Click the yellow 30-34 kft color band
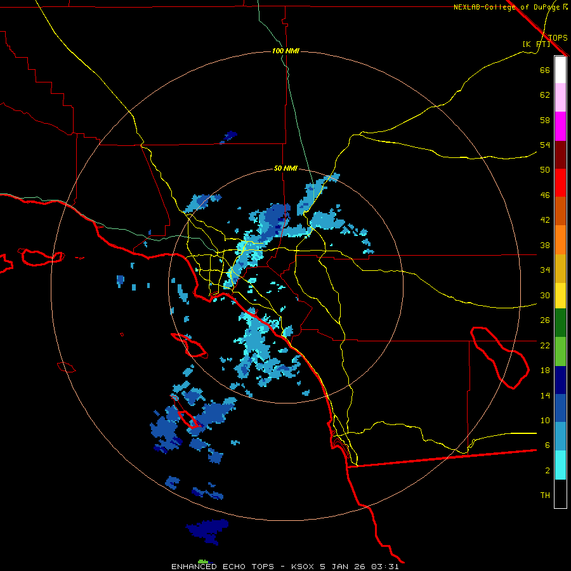Viewport: 571px width, 571px height. coord(560,296)
